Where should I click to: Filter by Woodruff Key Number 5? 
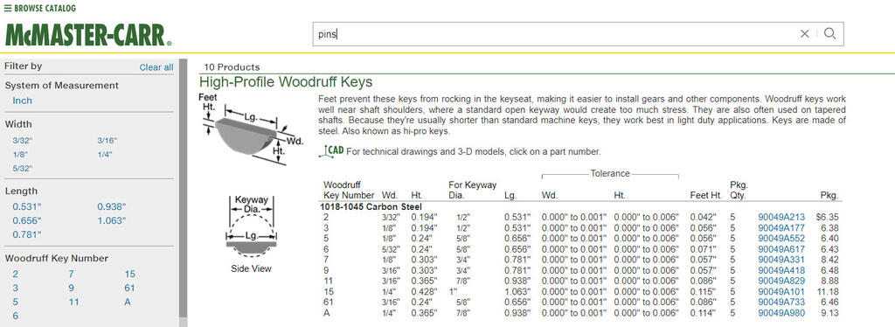coord(16,303)
